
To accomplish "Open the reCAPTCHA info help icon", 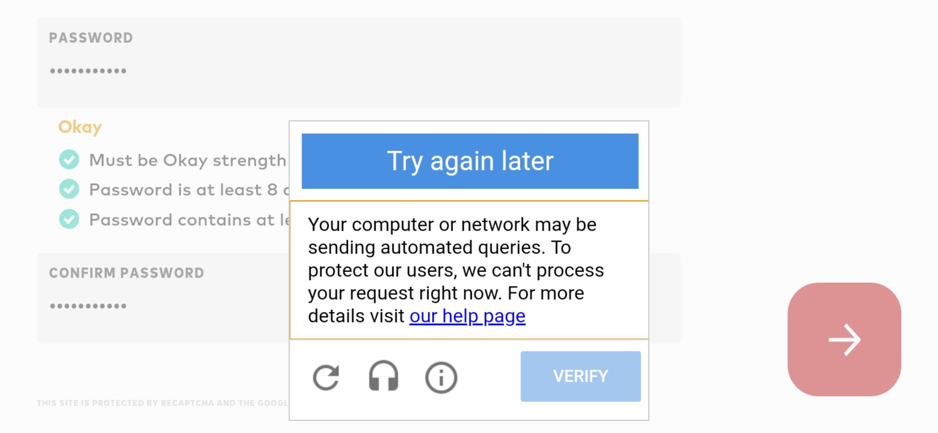I will (441, 377).
